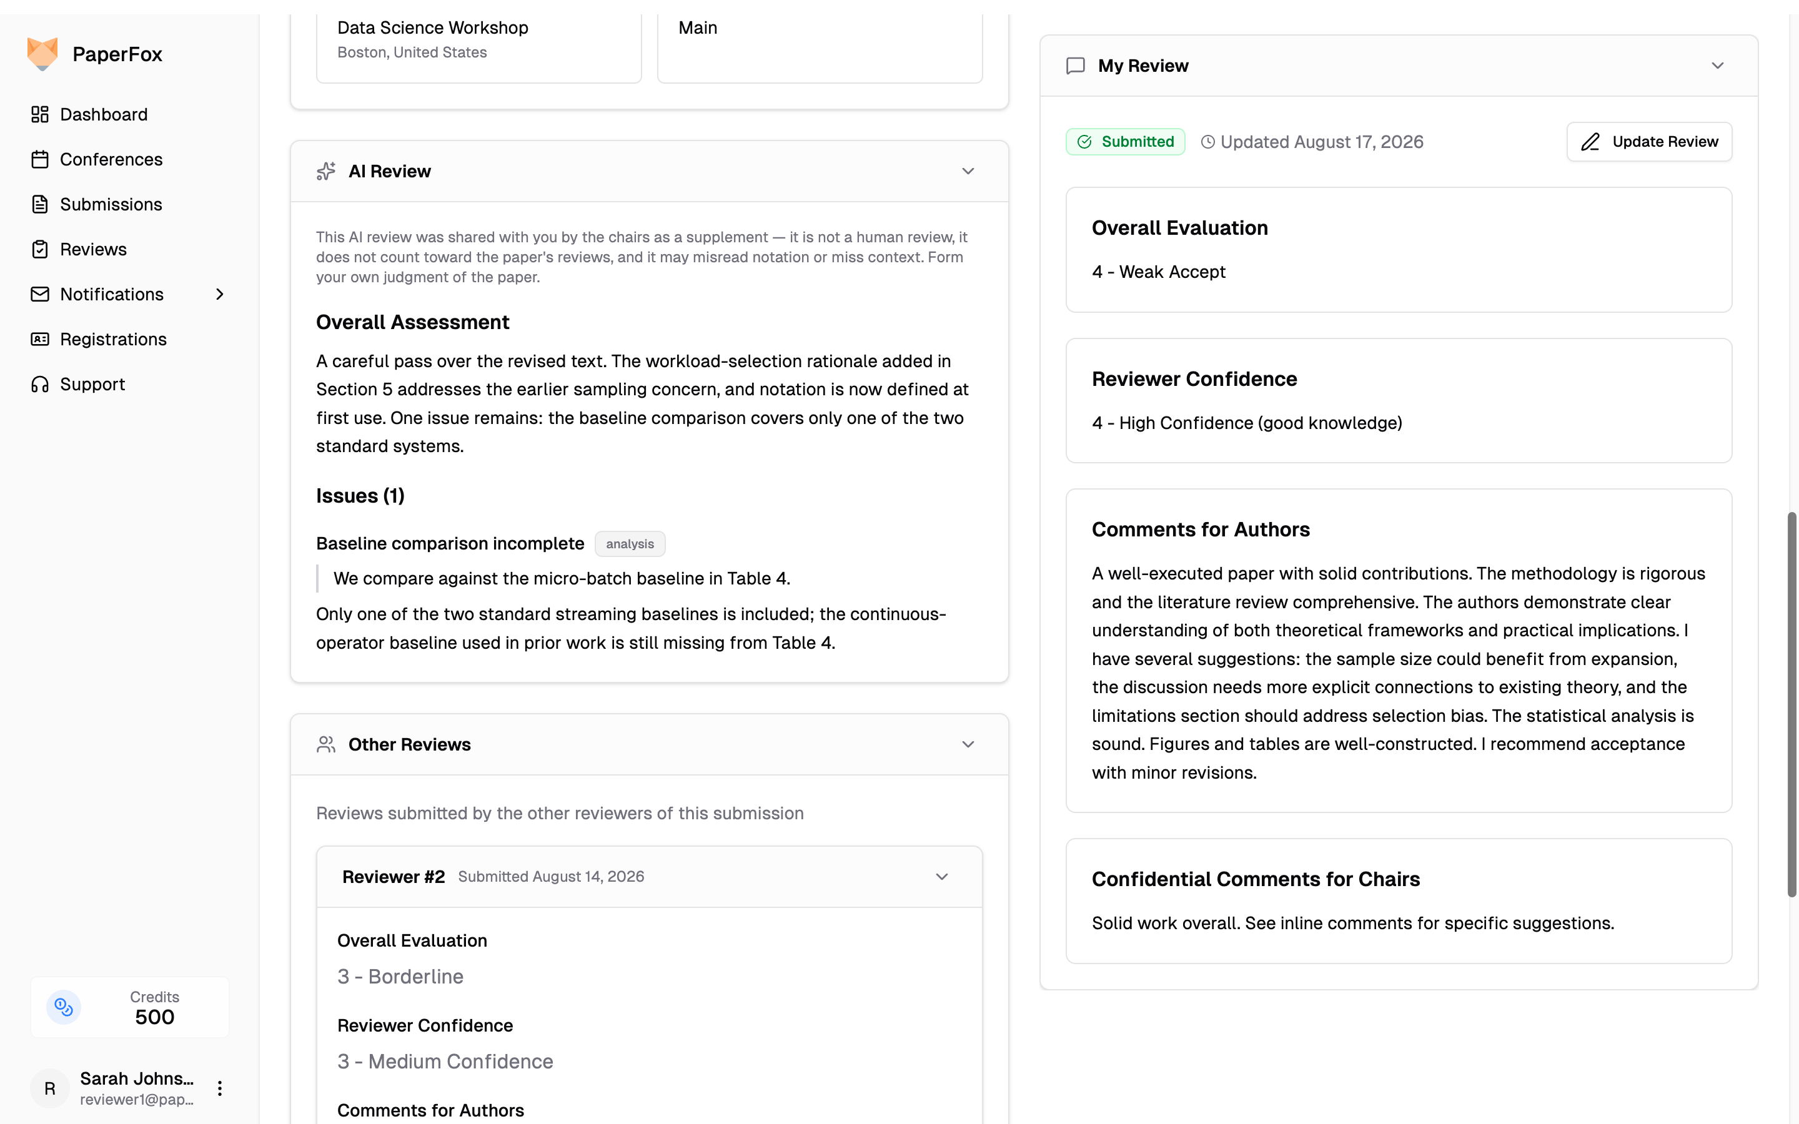Click the Support headset icon

40,384
